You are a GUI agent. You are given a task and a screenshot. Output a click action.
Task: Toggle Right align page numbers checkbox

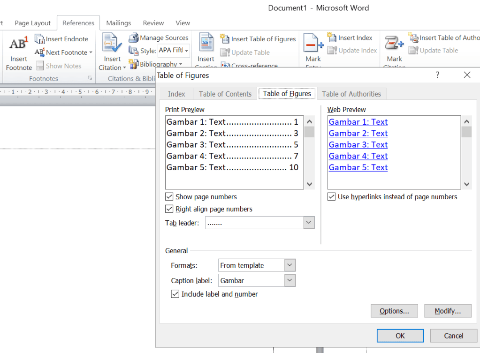[169, 209]
